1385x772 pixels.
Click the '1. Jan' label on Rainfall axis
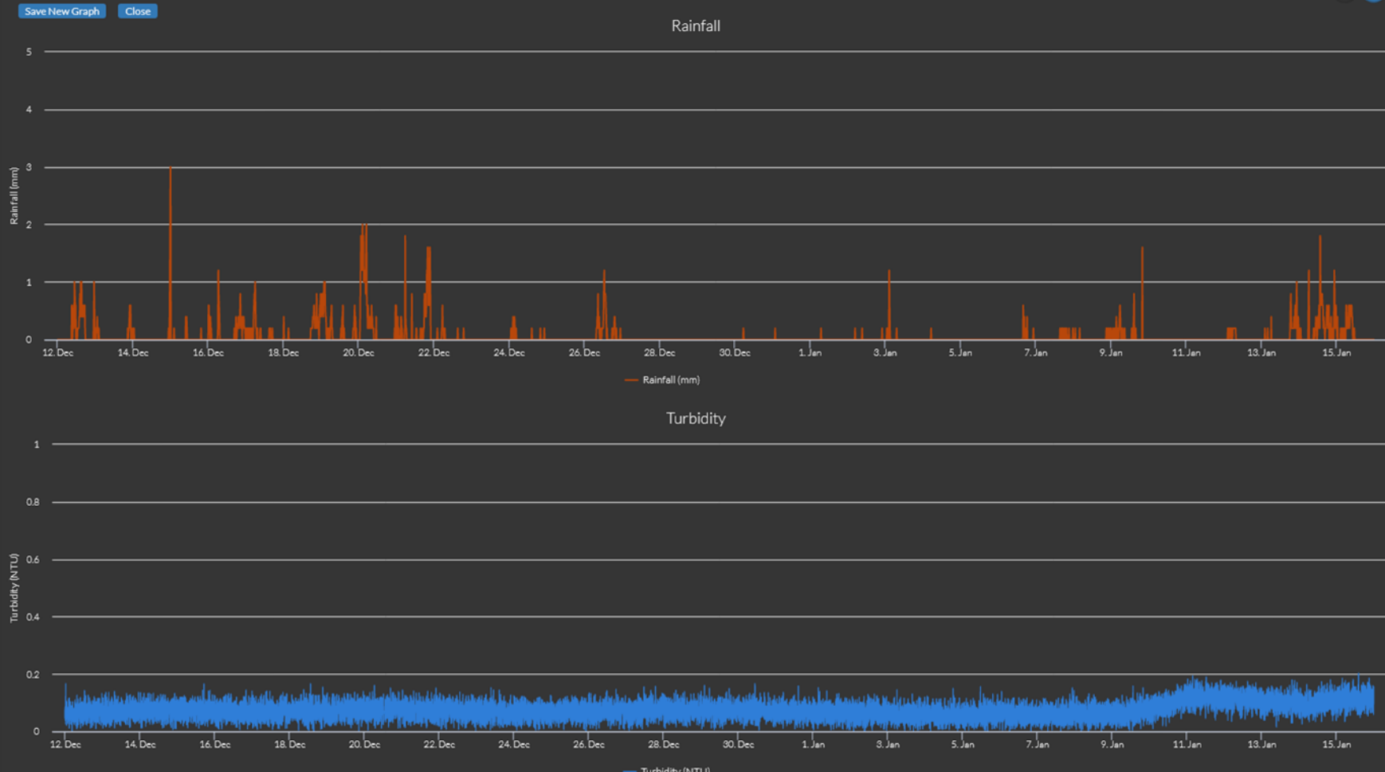(810, 352)
